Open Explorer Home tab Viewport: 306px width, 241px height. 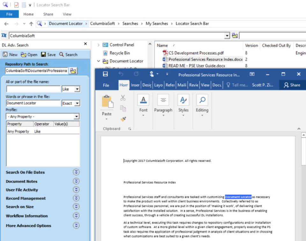coord(28,14)
